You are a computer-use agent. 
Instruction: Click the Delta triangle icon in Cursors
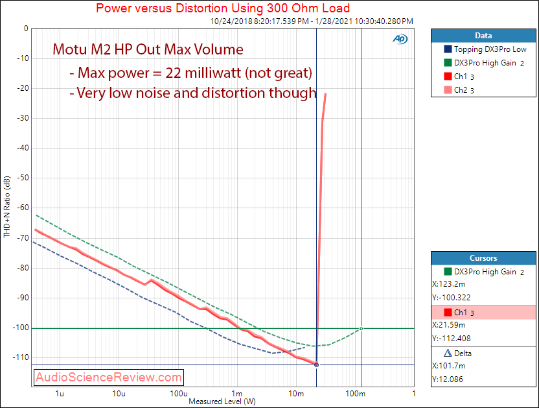coord(448,353)
